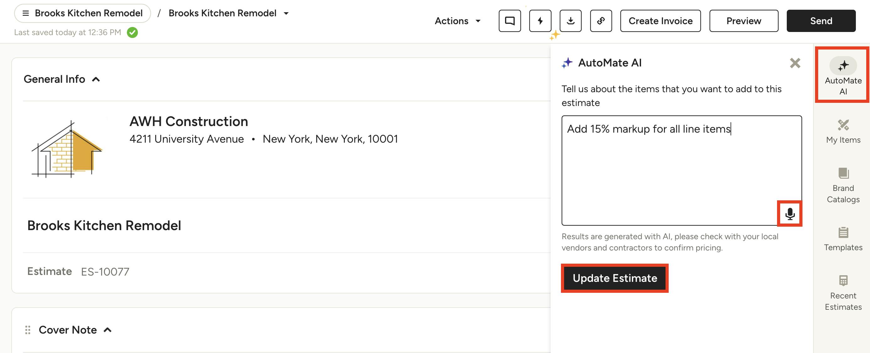Image resolution: width=870 pixels, height=353 pixels.
Task: Start voice input with microphone icon
Action: (x=790, y=214)
